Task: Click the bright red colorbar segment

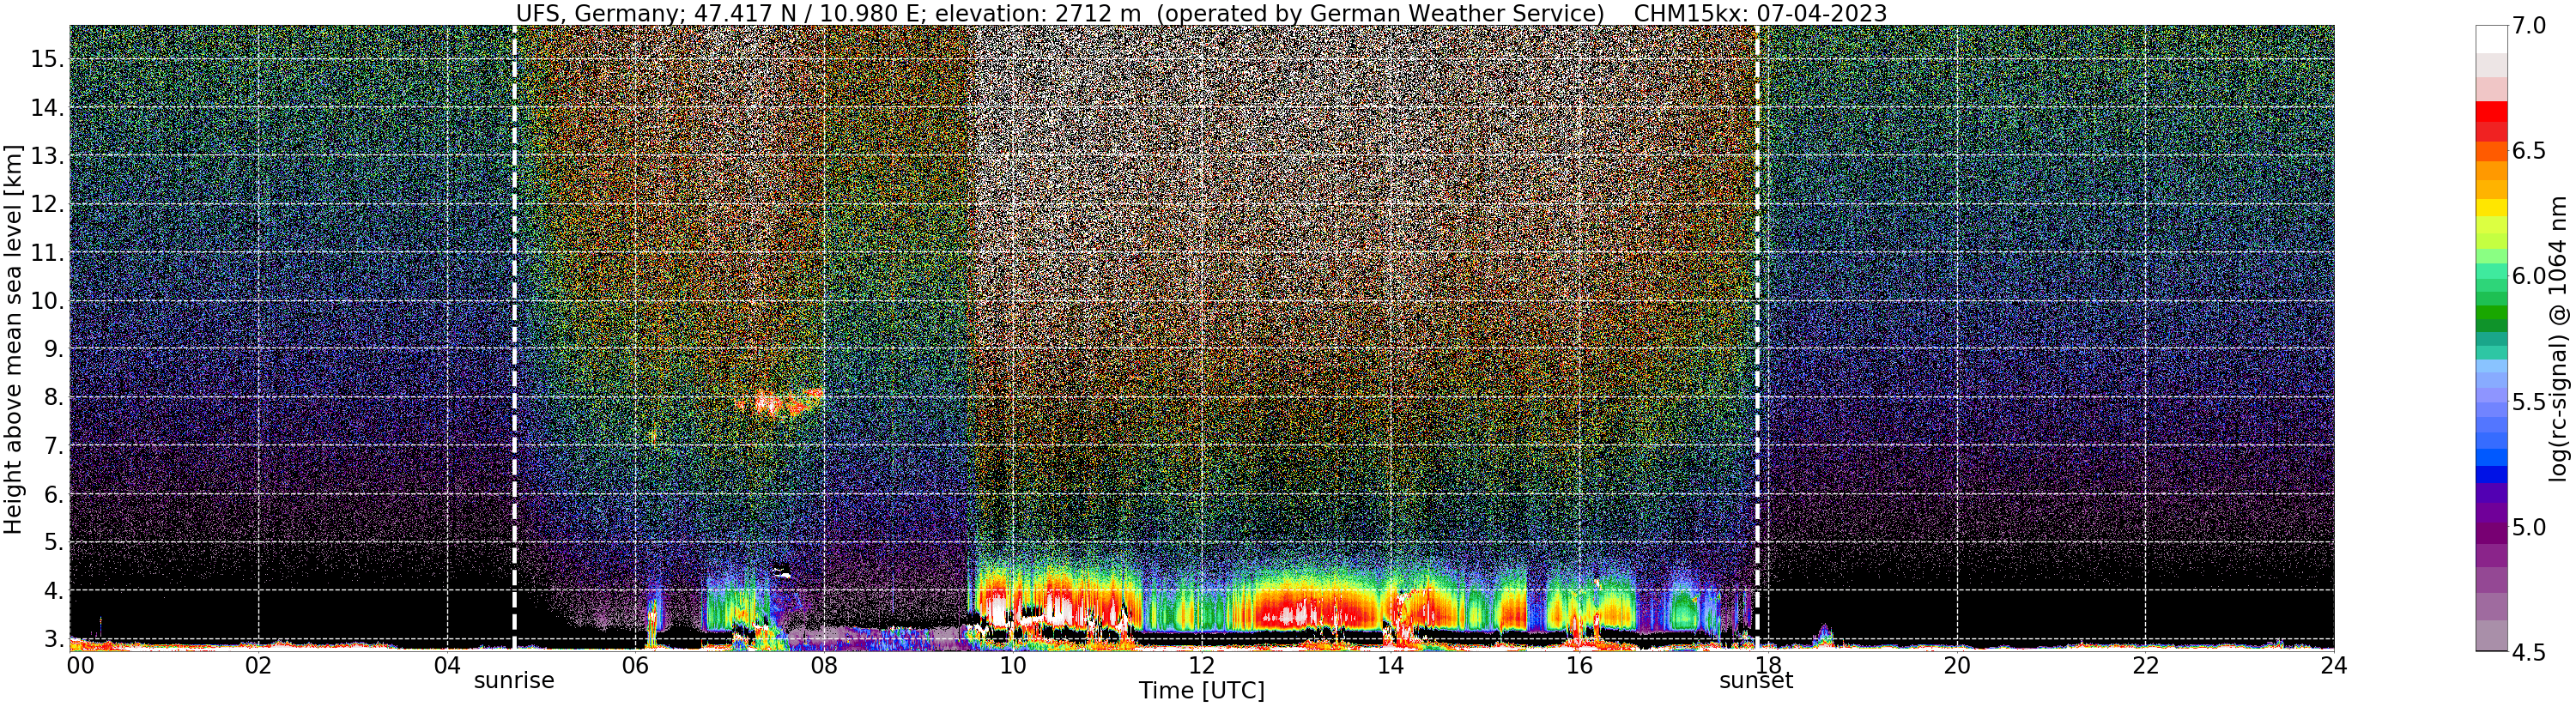Action: pos(2491,111)
